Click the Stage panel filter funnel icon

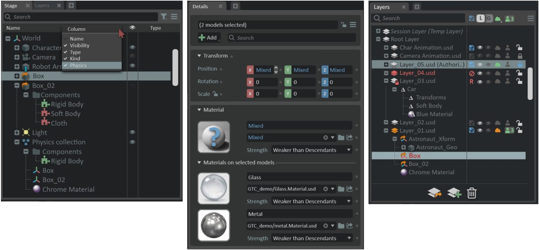point(164,16)
